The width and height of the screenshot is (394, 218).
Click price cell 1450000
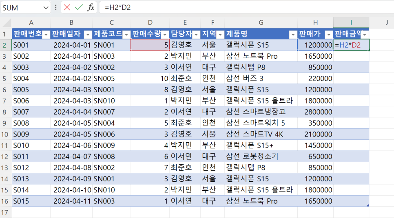point(316,145)
